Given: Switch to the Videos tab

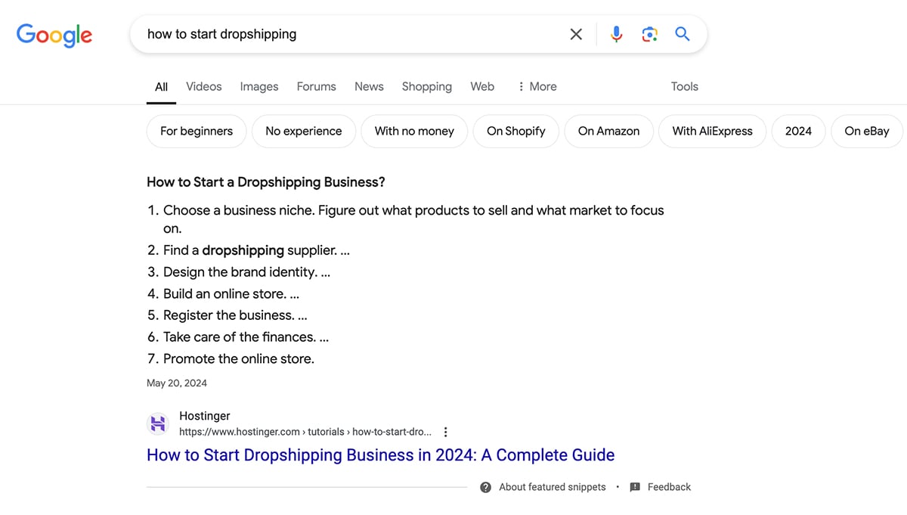Looking at the screenshot, I should (x=203, y=86).
